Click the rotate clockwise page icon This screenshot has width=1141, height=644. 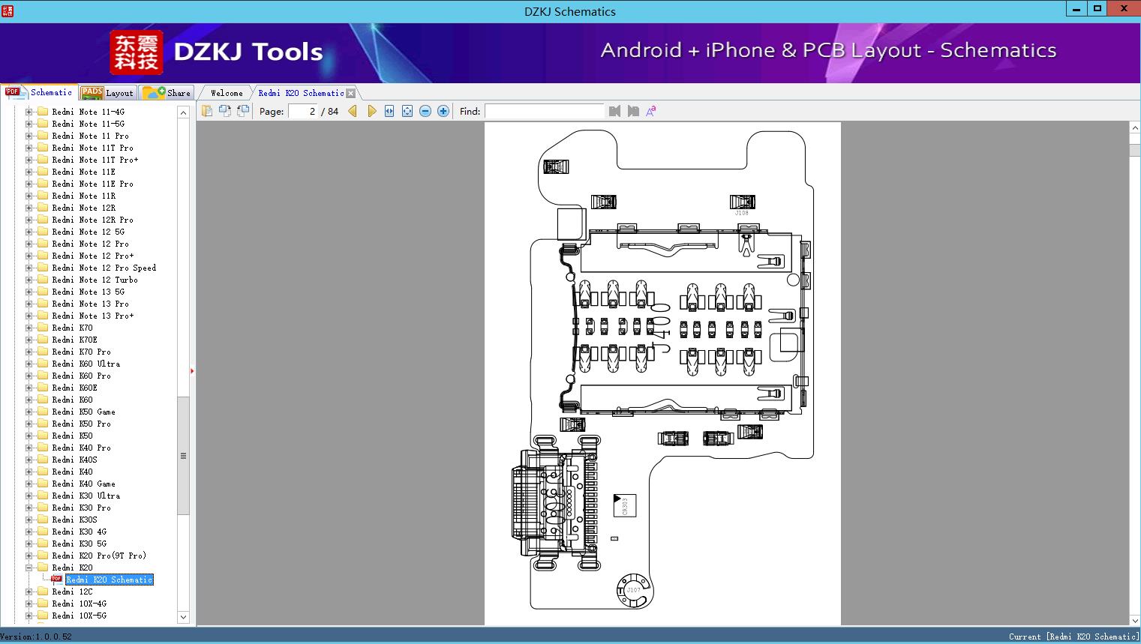coord(243,111)
